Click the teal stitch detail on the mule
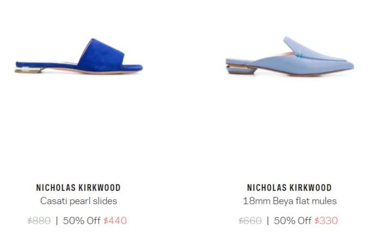This screenshot has height=232, width=381. (299, 56)
